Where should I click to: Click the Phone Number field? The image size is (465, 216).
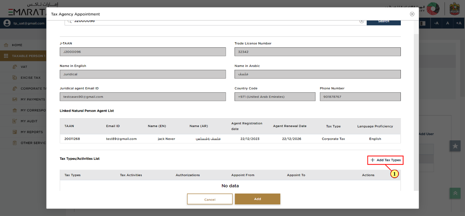pos(360,97)
